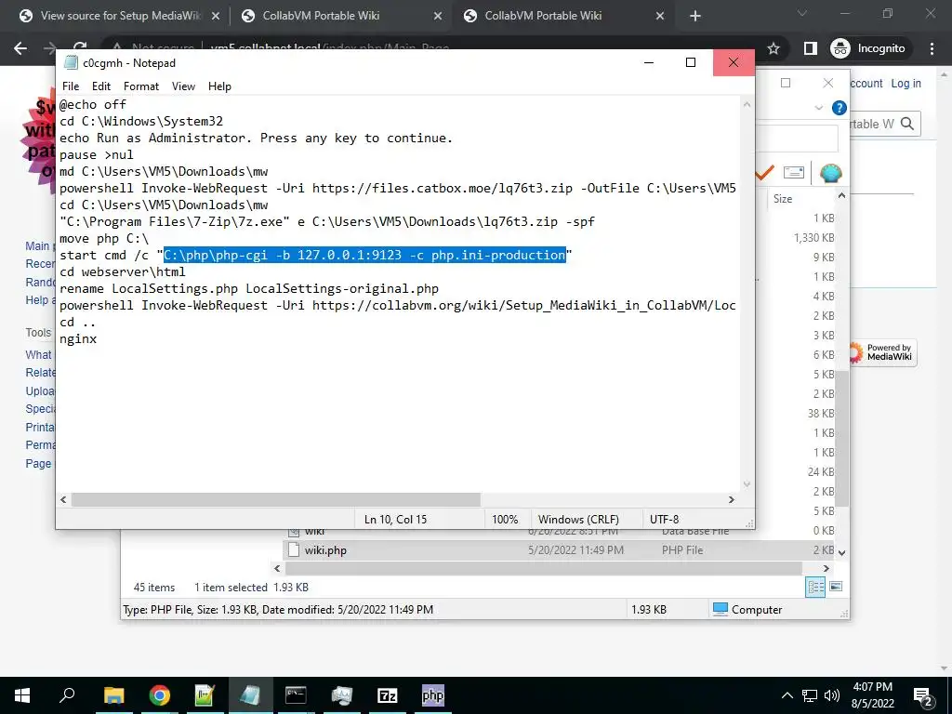Click the '1,330 KB' size cell in Explorer
This screenshot has height=714, width=952.
tap(813, 237)
